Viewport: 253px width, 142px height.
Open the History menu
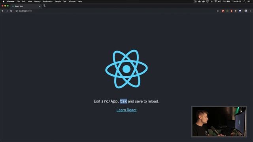(x=38, y=2)
